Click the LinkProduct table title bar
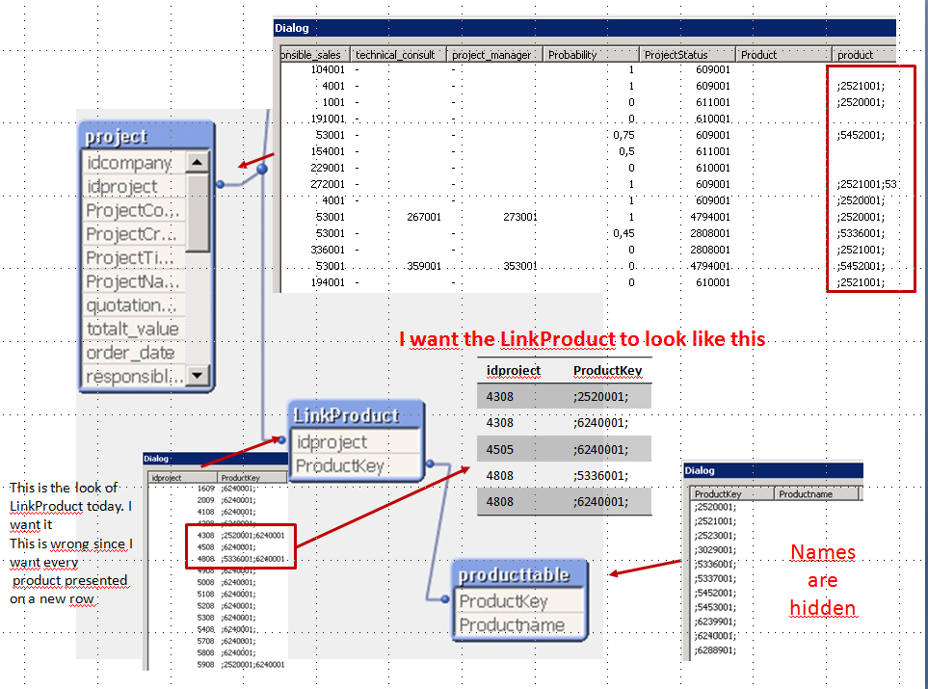This screenshot has height=689, width=928. coord(356,415)
